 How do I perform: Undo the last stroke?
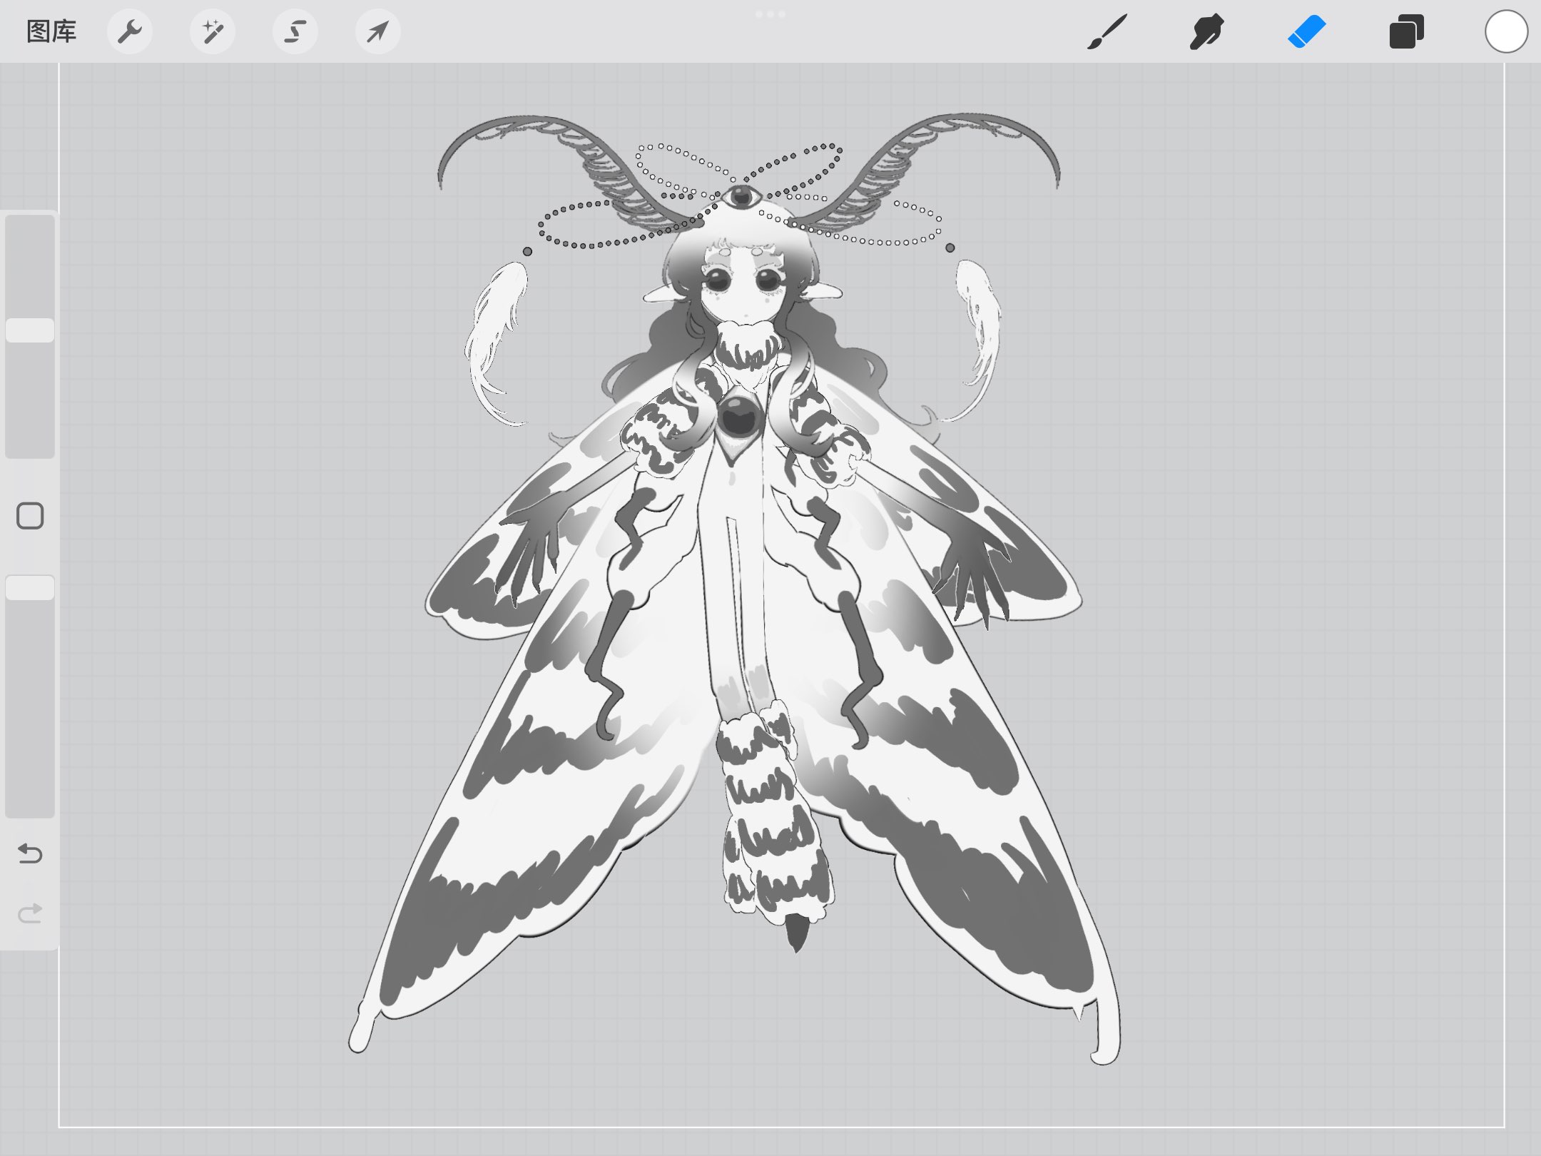pos(30,853)
